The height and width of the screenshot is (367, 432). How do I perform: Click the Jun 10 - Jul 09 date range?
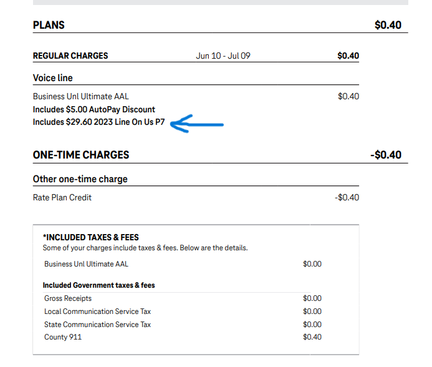click(x=223, y=56)
